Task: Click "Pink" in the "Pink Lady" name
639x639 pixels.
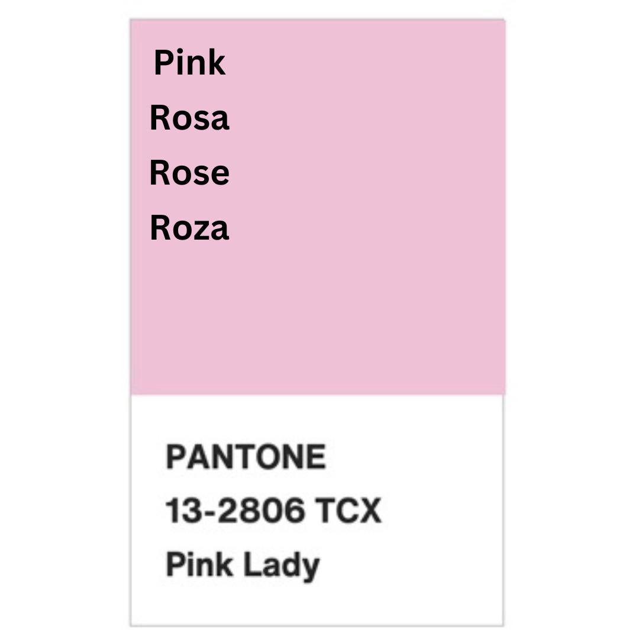Action: pos(199,564)
